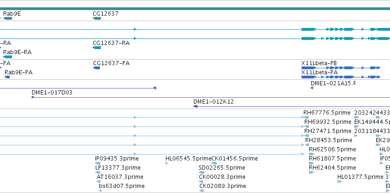This screenshot has height=193, width=390.
Task: Select the CG12637-PA protein glyph
Action: pyautogui.click(x=97, y=68)
